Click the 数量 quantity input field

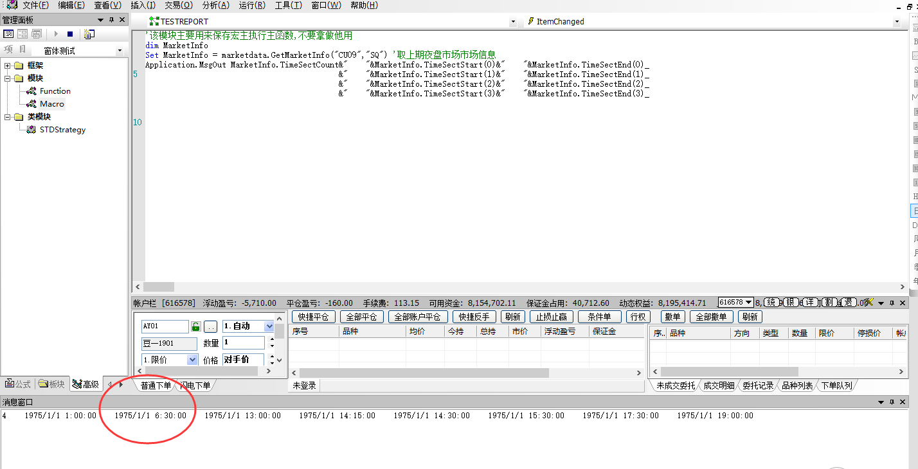pyautogui.click(x=244, y=343)
